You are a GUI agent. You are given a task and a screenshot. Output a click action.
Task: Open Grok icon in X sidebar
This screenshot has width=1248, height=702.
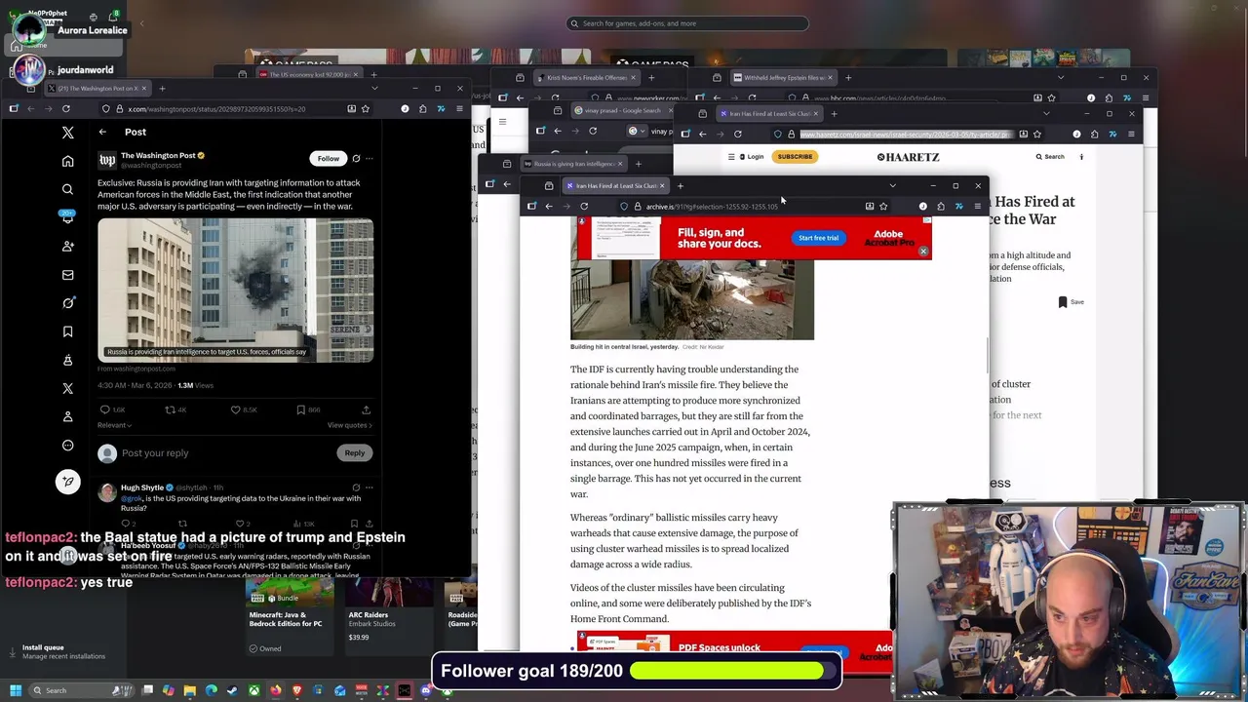[67, 303]
